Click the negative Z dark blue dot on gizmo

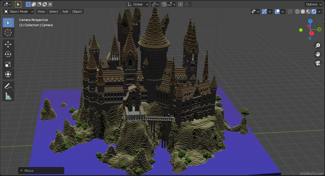click(310, 38)
